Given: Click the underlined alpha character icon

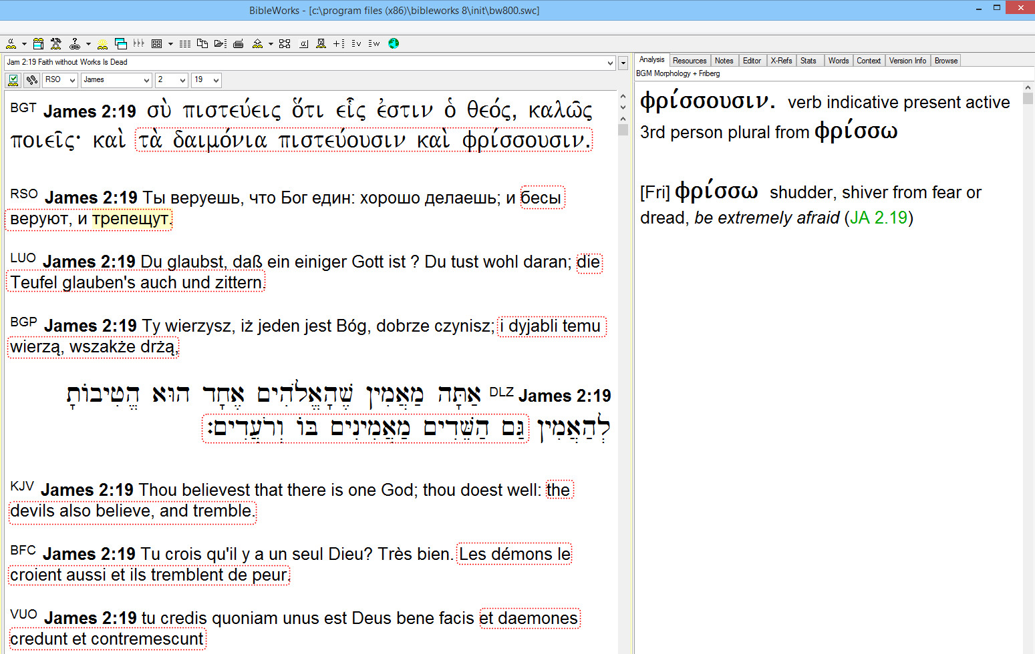Looking at the screenshot, I should click(x=304, y=43).
